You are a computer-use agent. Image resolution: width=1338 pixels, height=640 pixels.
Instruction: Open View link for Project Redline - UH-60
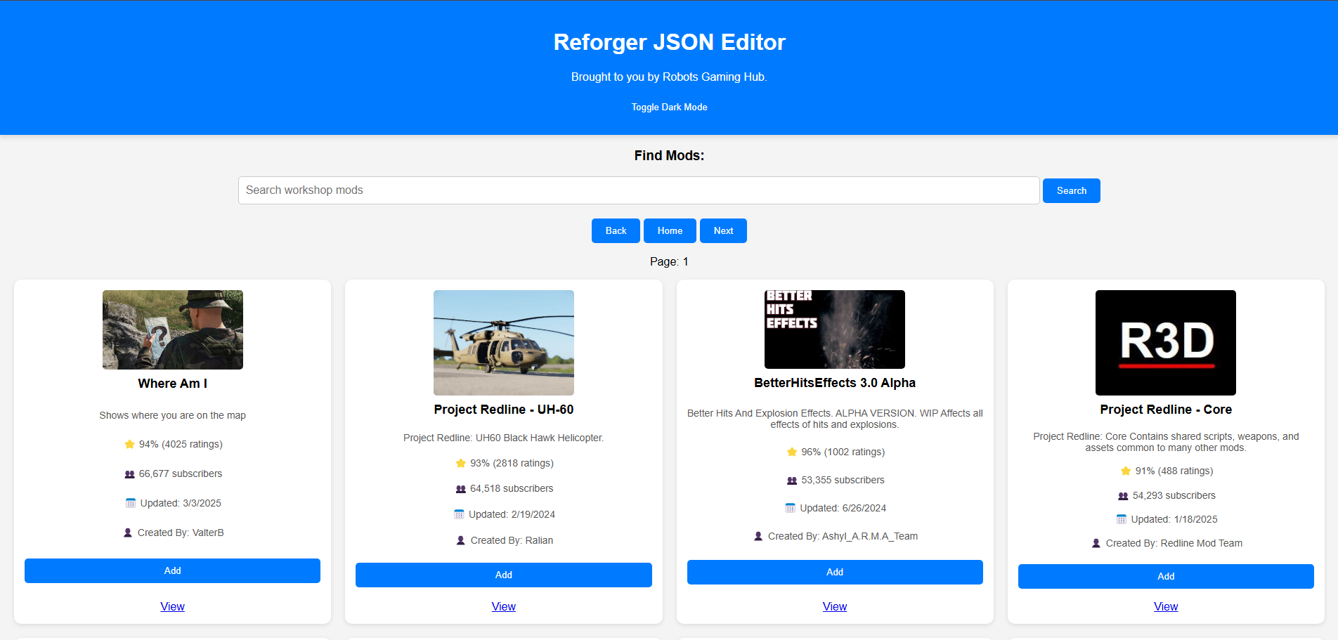pyautogui.click(x=504, y=606)
